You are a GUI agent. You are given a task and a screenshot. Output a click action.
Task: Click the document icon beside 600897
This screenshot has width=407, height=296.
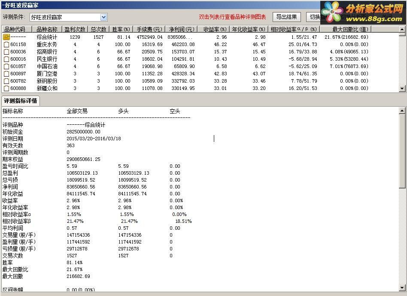coord(6,74)
